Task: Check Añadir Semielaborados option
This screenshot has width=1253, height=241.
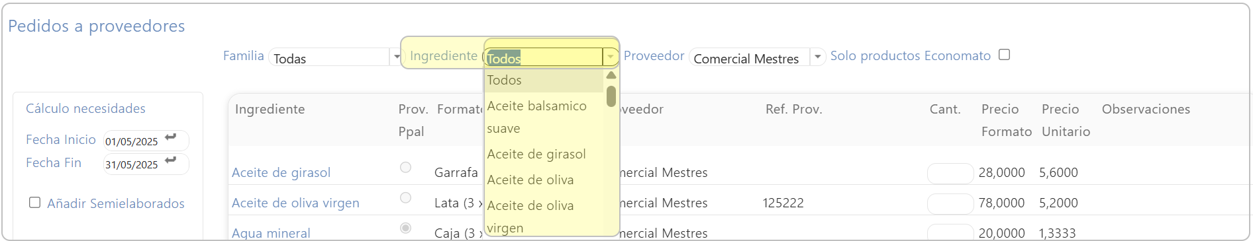Action: (35, 203)
